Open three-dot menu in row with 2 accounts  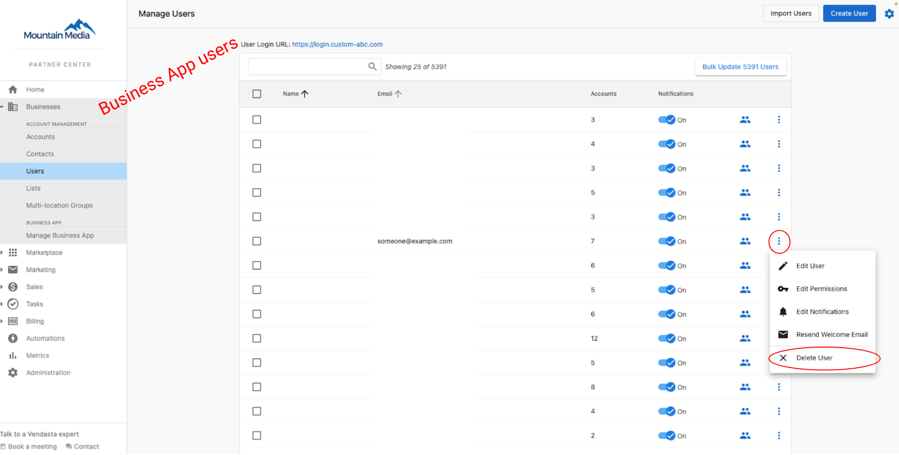779,436
